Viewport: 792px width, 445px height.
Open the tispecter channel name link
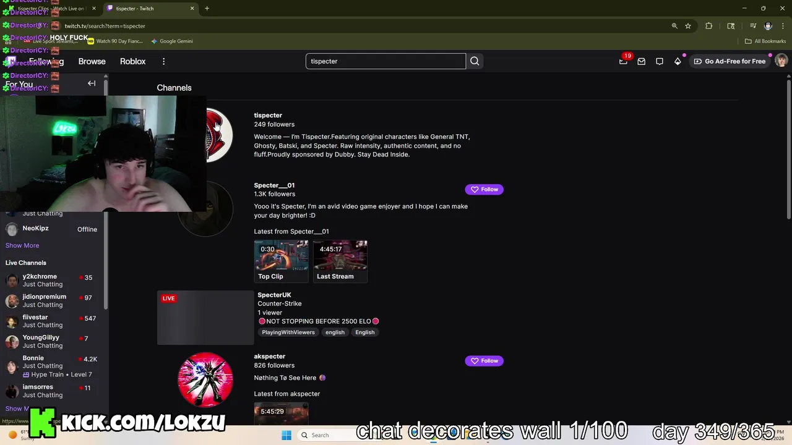coord(268,116)
